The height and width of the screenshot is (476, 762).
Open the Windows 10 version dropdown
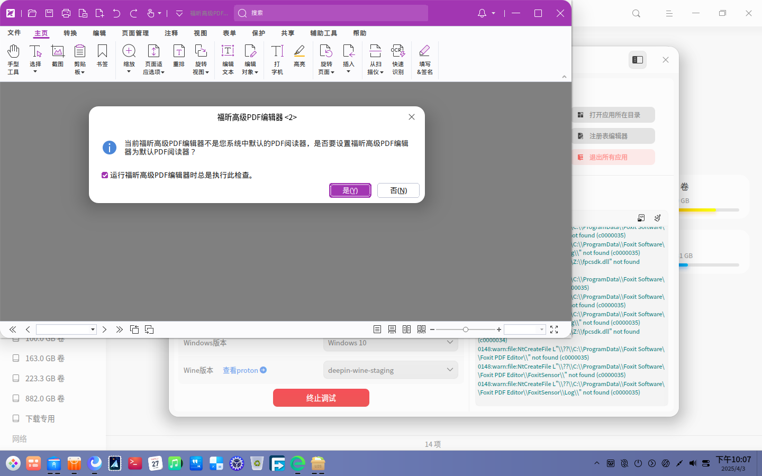(391, 343)
